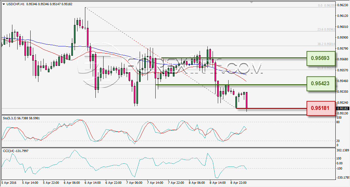Image resolution: width=350 pixels, height=187 pixels.
Task: Click price axis label 0.95460
Action: [343, 81]
